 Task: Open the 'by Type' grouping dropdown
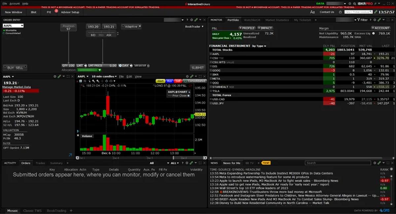[259, 46]
